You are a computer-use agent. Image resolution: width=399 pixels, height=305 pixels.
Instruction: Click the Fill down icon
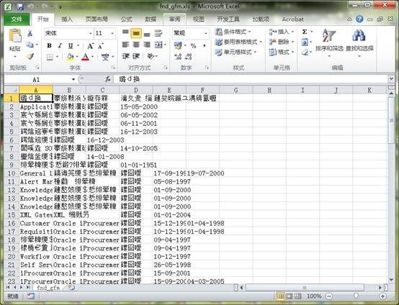[305, 42]
